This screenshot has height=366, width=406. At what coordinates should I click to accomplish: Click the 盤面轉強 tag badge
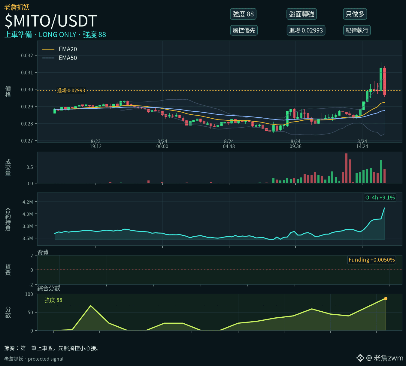301,14
